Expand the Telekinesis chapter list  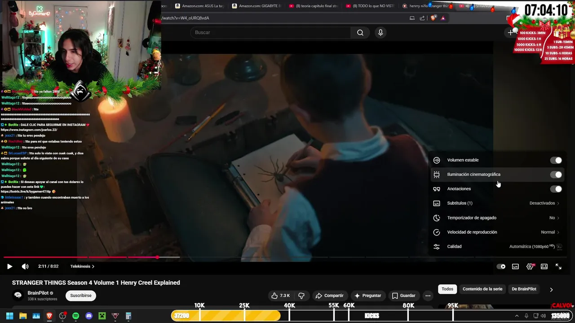click(x=82, y=266)
